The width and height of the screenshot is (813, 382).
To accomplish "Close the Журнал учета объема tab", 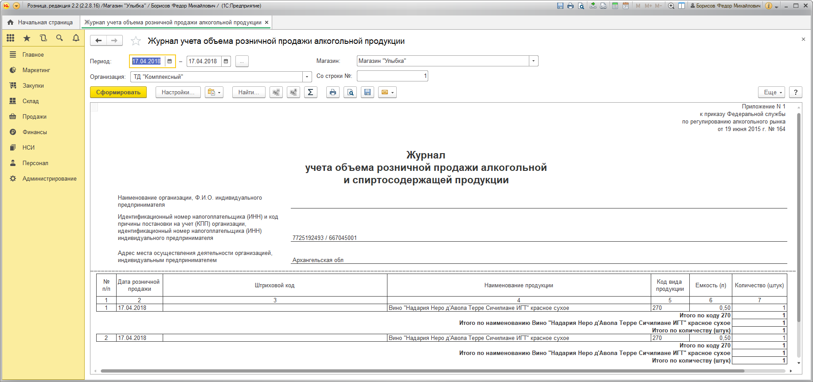I will click(266, 23).
